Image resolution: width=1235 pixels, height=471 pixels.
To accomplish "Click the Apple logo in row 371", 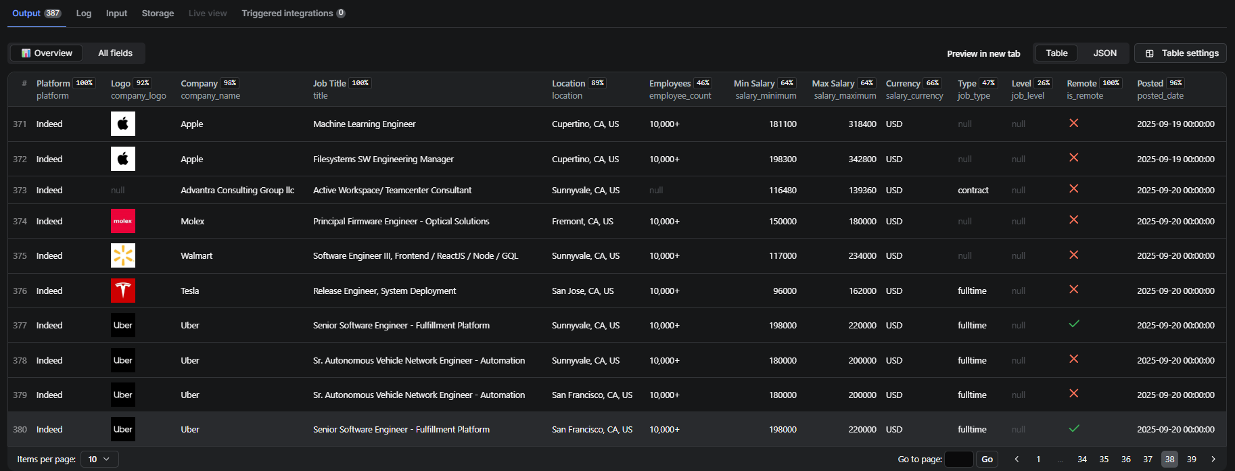I will pyautogui.click(x=123, y=124).
